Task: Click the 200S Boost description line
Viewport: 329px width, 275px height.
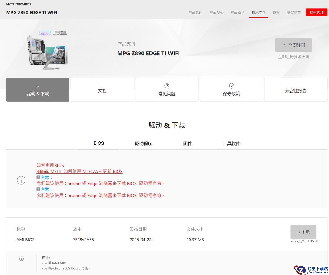Action: [x=66, y=268]
